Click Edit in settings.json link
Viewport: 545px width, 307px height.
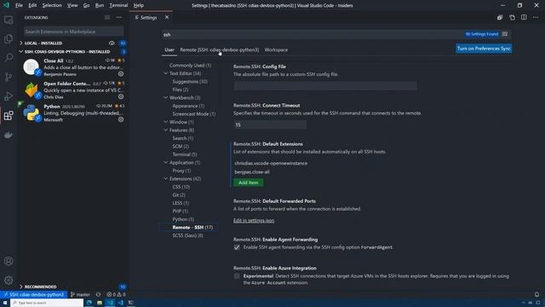254,221
